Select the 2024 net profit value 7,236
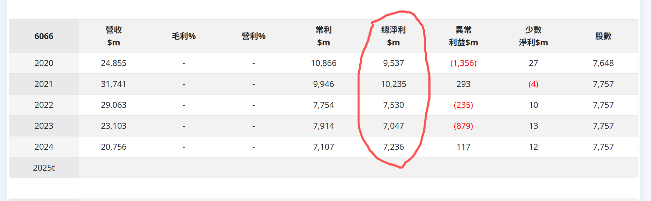Viewport: 651px width, 201px height. click(393, 147)
